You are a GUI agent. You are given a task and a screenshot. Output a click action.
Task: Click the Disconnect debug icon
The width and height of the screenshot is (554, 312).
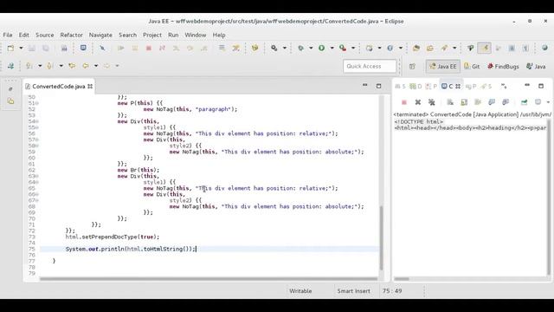point(162,49)
